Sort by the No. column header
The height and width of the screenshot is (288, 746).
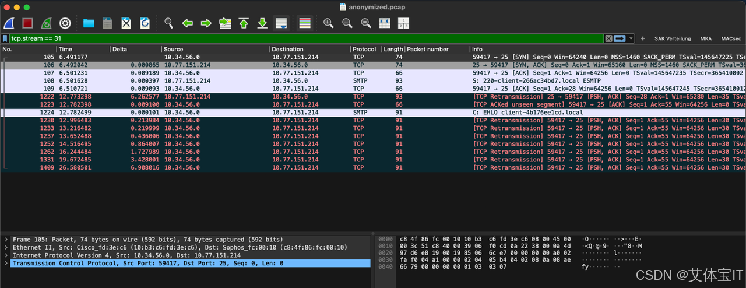click(28, 50)
